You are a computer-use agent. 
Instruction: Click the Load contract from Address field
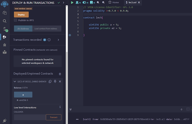click(47, 29)
